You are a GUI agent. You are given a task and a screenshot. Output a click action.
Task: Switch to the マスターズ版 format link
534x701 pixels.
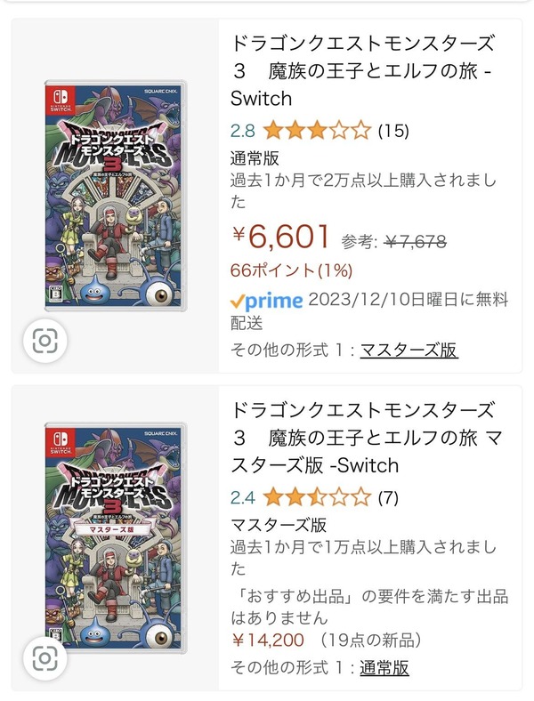point(409,350)
